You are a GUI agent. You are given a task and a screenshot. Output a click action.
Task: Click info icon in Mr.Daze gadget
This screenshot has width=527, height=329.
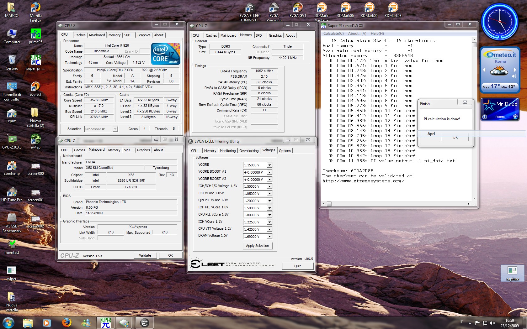point(485,117)
